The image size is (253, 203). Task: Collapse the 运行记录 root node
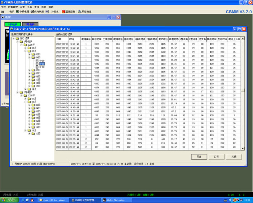(14, 38)
